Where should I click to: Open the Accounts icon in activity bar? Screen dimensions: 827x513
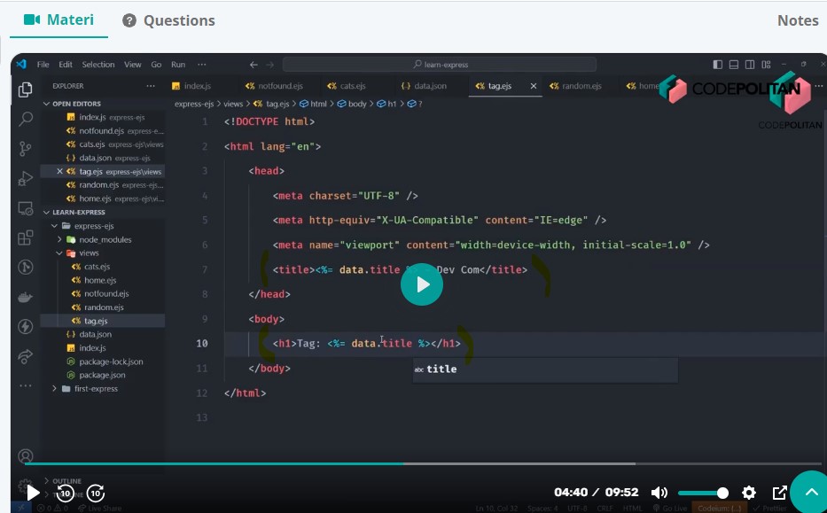pos(26,456)
